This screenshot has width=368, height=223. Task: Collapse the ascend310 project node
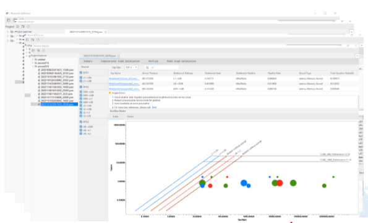[33, 66]
